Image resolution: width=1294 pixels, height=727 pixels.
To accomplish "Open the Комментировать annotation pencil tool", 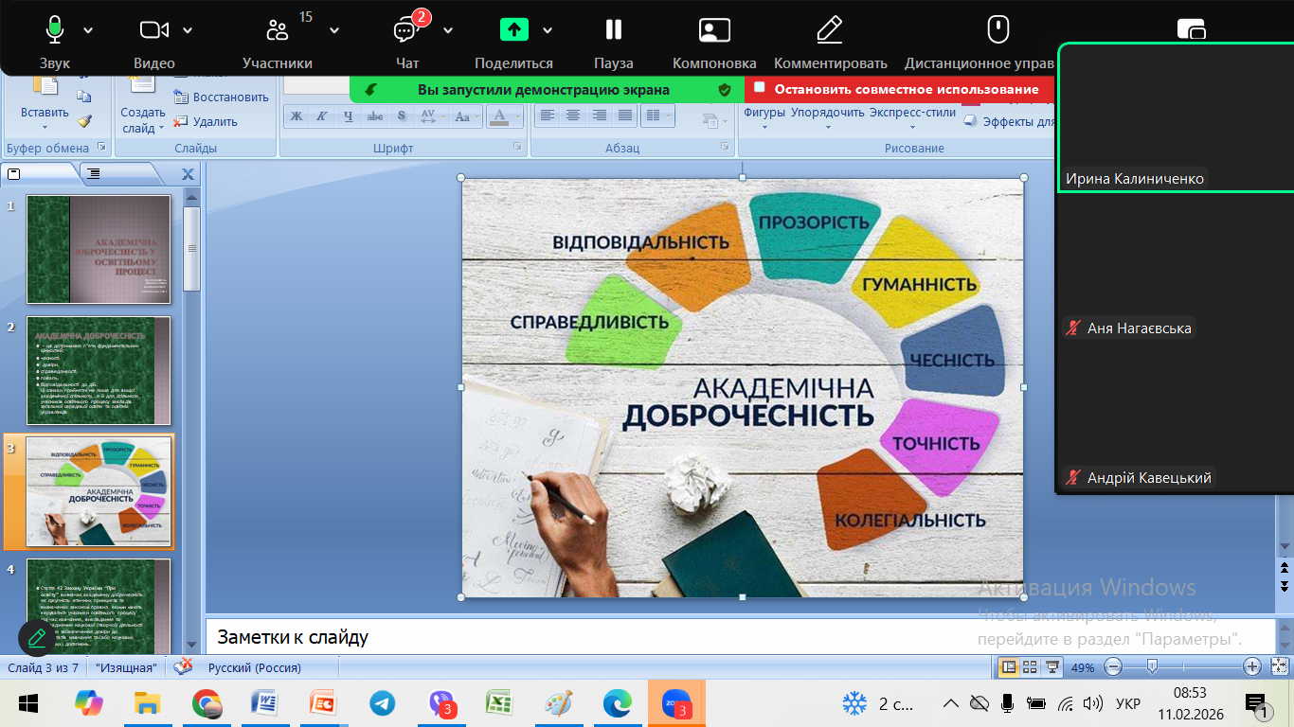I will tap(830, 30).
